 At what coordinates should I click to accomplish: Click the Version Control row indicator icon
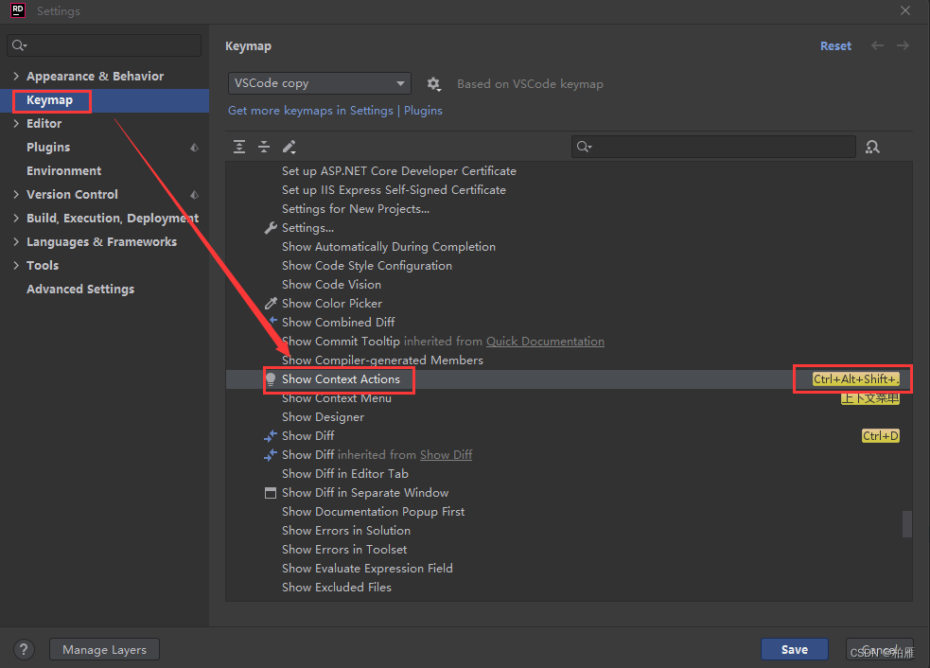[x=194, y=195]
